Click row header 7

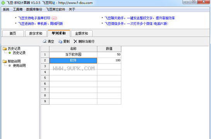tap(45, 90)
